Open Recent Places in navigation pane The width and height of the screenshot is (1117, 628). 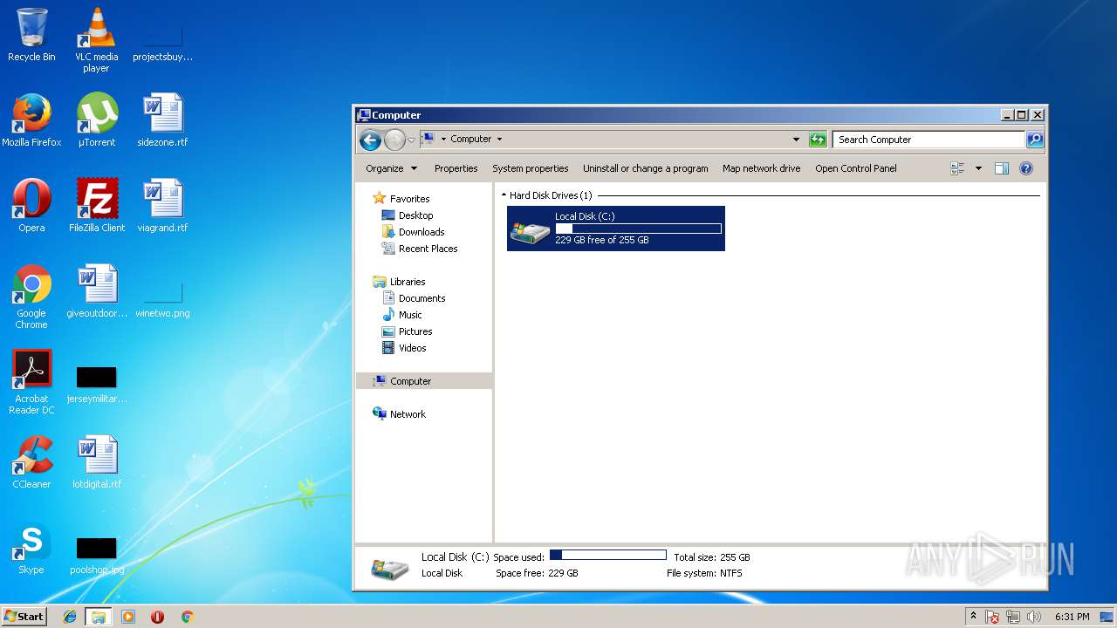[x=428, y=249]
